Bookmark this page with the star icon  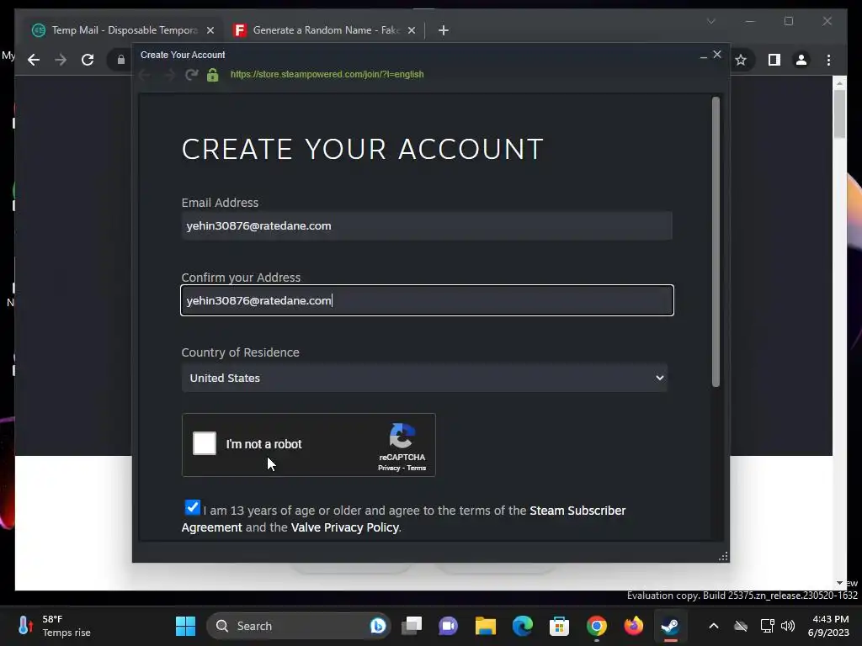pos(741,60)
